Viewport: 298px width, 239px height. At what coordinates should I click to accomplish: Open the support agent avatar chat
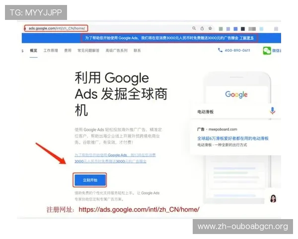pos(273,198)
